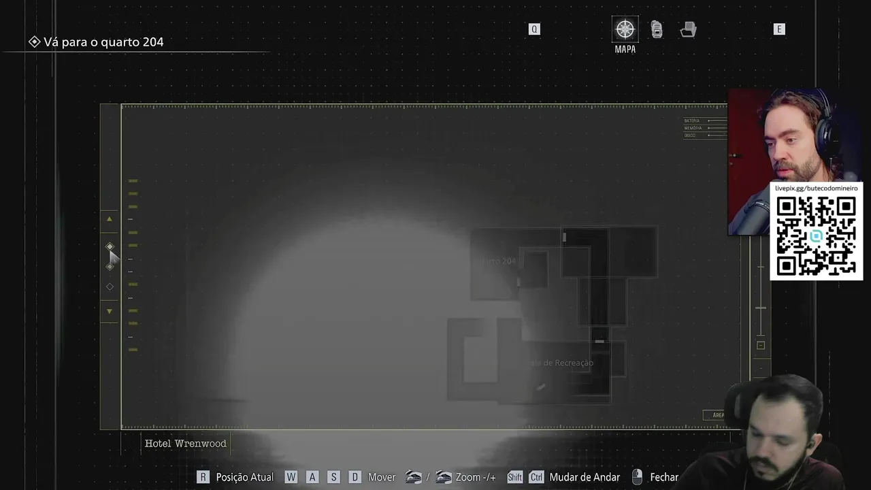This screenshot has width=871, height=490.
Task: Click the Hotel Wrenwood location label
Action: 185,444
